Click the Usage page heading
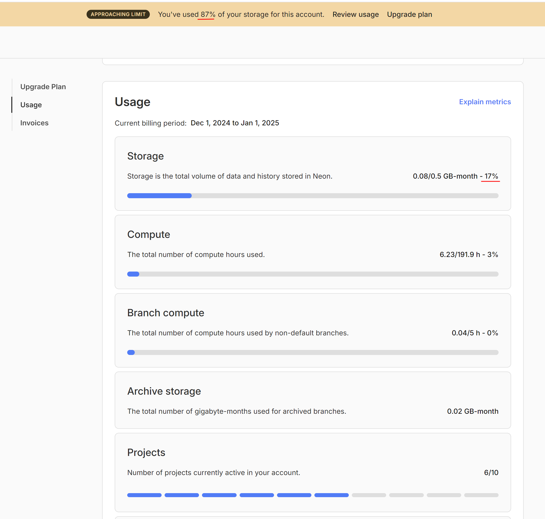545x519 pixels. pyautogui.click(x=132, y=102)
